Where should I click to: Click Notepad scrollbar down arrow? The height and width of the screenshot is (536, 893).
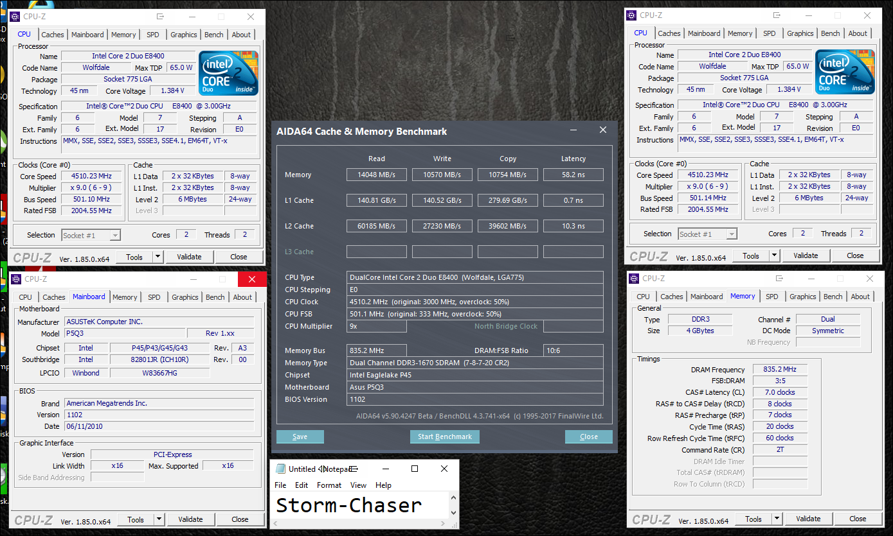454,512
